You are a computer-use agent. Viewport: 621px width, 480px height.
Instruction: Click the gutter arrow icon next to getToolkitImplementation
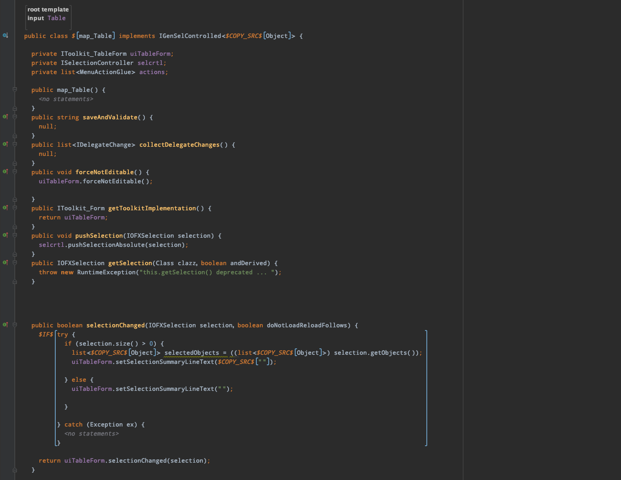[5, 208]
